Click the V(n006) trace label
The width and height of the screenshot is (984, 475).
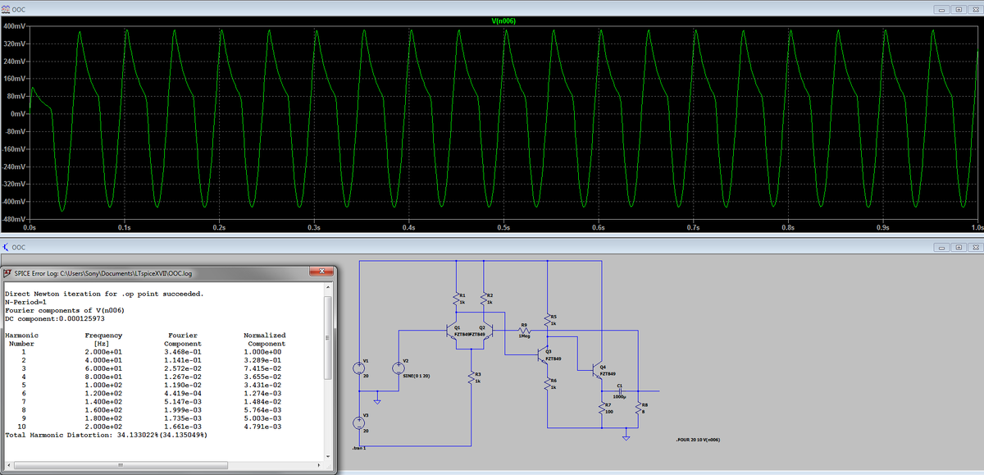503,21
